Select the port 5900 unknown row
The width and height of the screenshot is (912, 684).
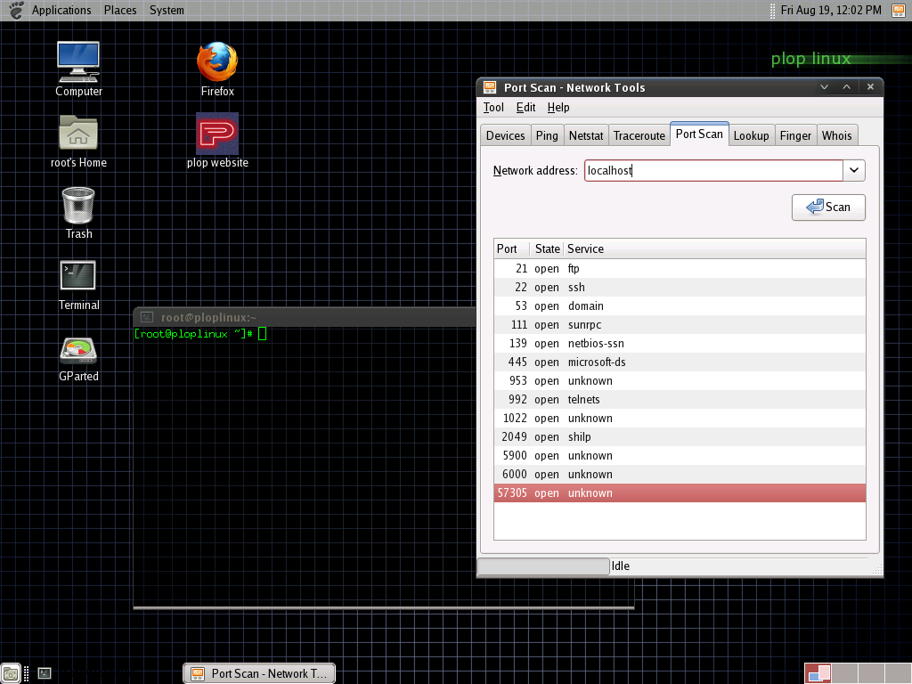(x=680, y=455)
